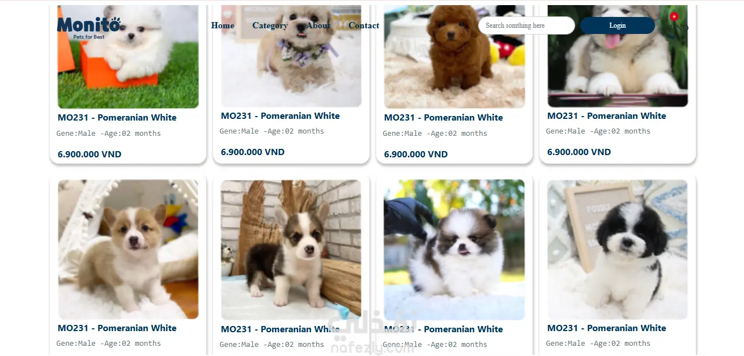Image resolution: width=744 pixels, height=356 pixels.
Task: Open the tricolor corgi puppy photo
Action: [291, 250]
